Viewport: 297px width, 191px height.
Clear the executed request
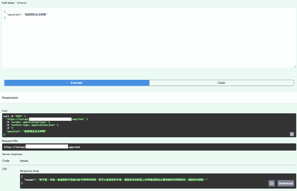(x=221, y=83)
